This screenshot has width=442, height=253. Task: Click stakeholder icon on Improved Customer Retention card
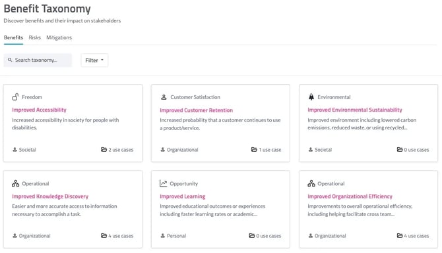[163, 149]
